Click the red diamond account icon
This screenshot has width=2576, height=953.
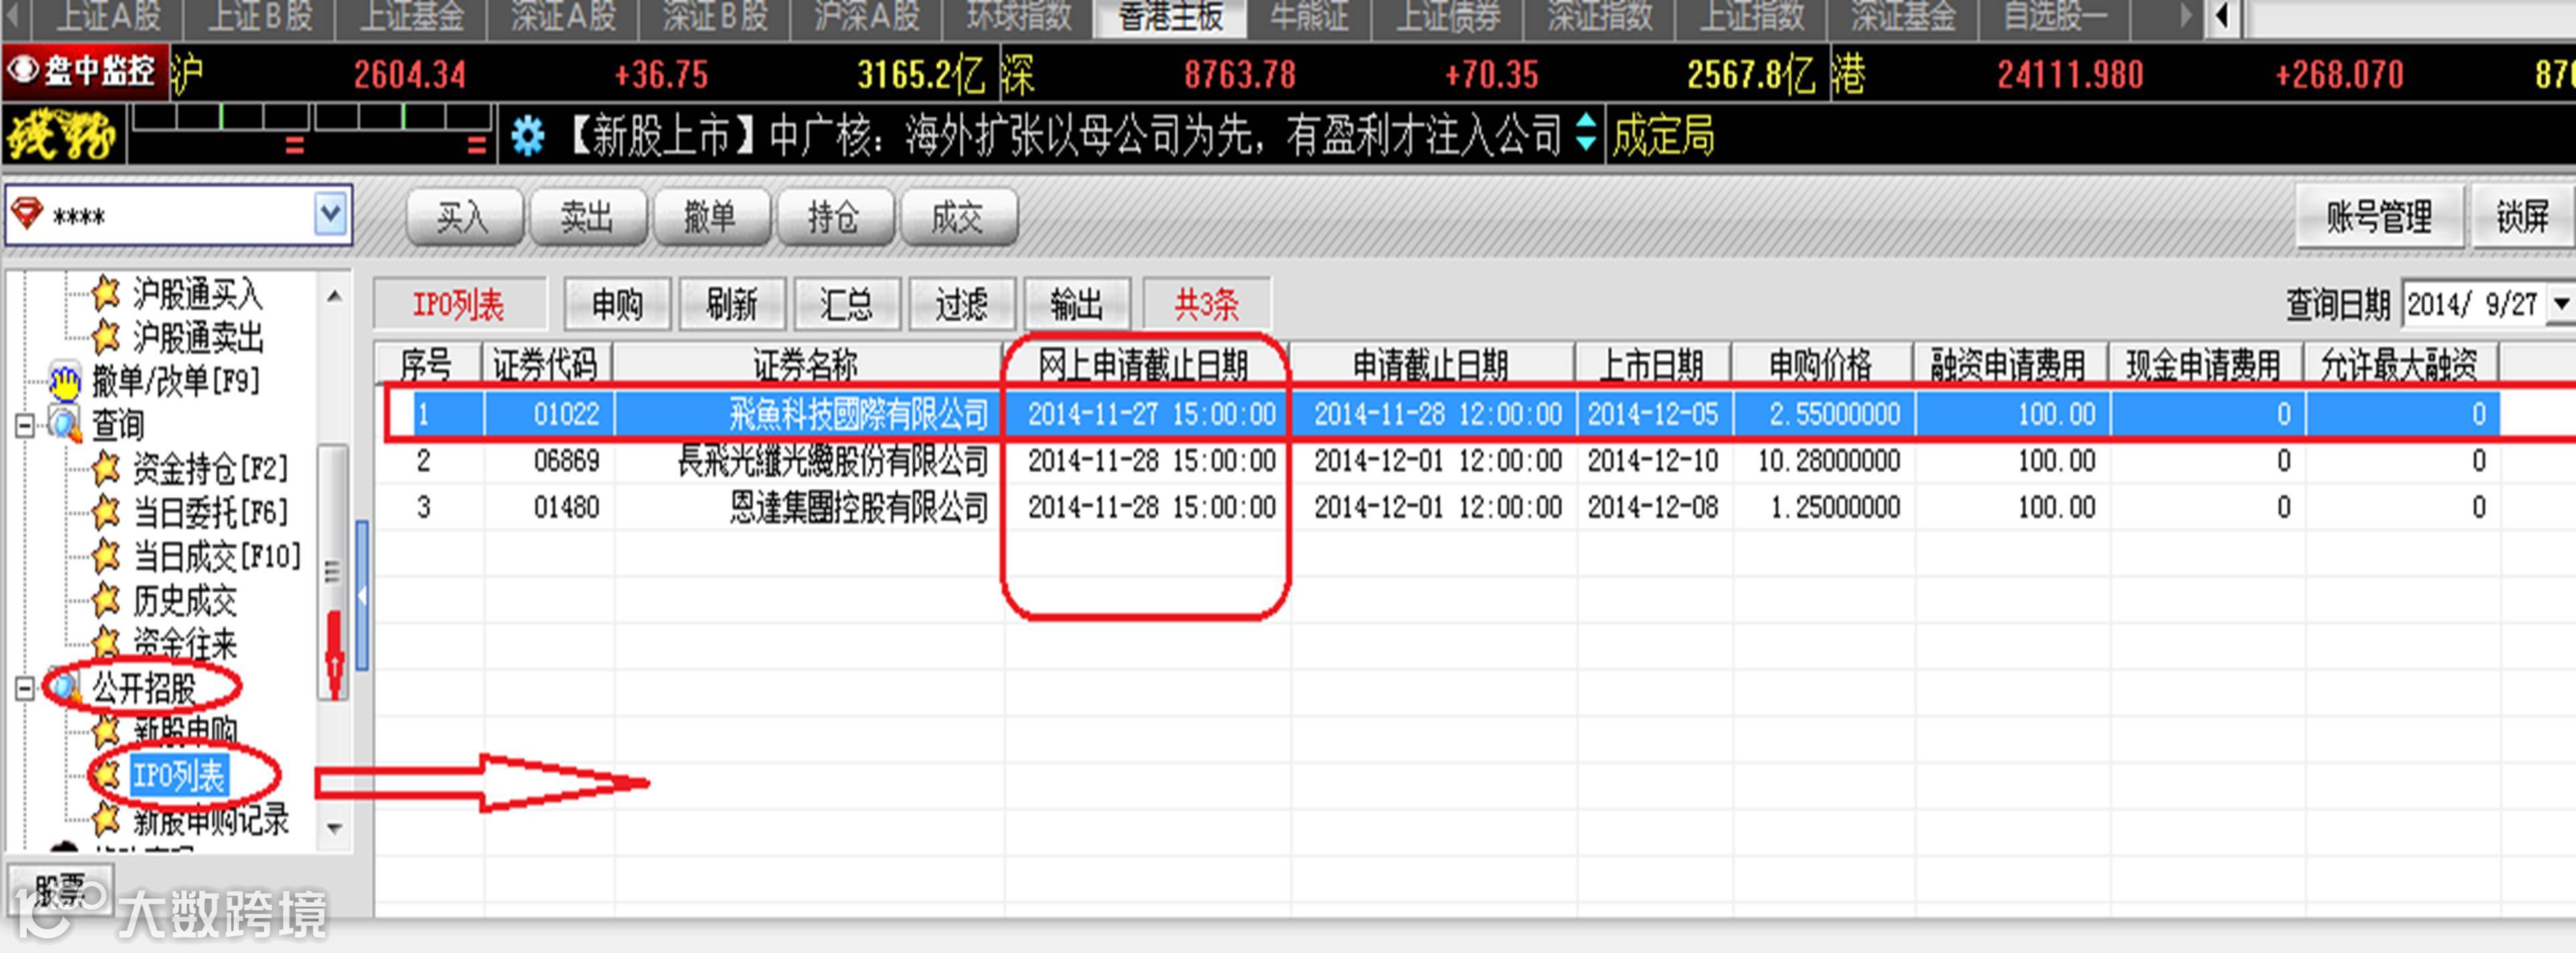pyautogui.click(x=27, y=213)
